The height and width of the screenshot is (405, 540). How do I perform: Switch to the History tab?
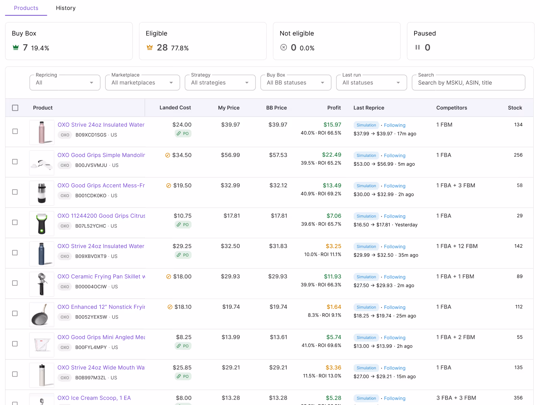(66, 8)
